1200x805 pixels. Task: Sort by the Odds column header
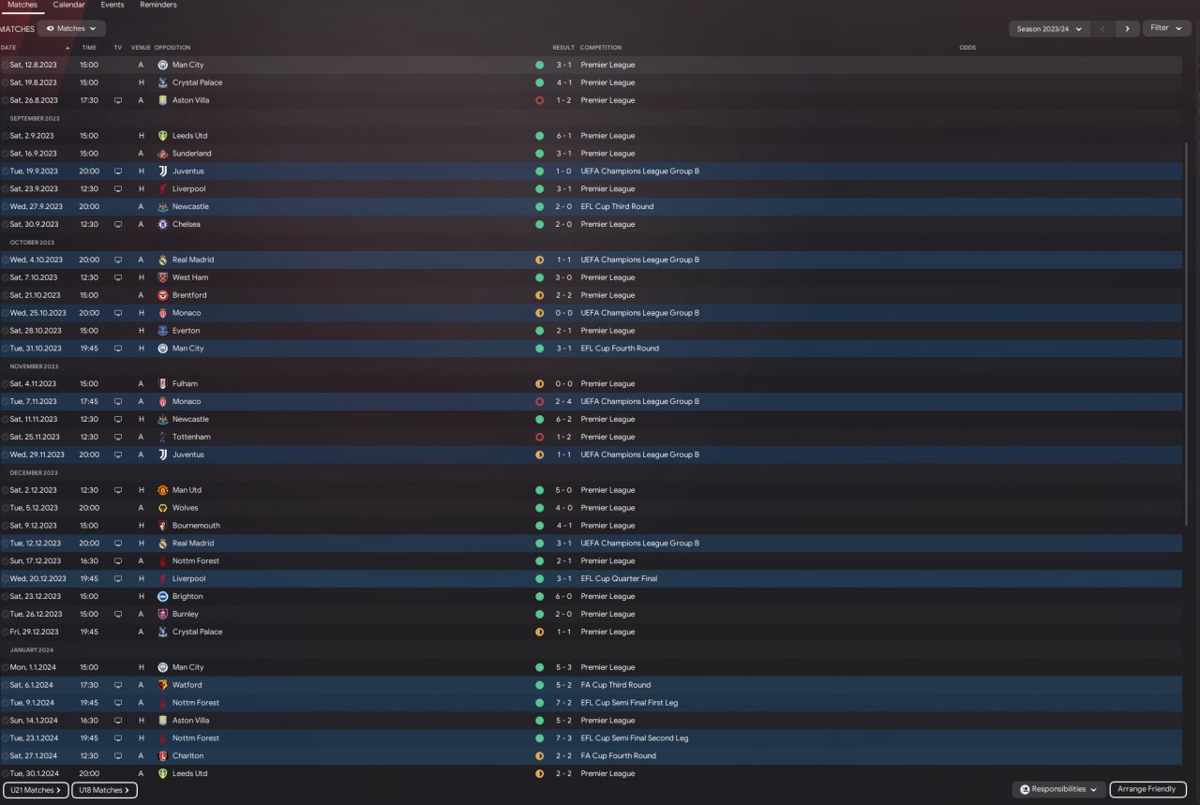tap(967, 48)
